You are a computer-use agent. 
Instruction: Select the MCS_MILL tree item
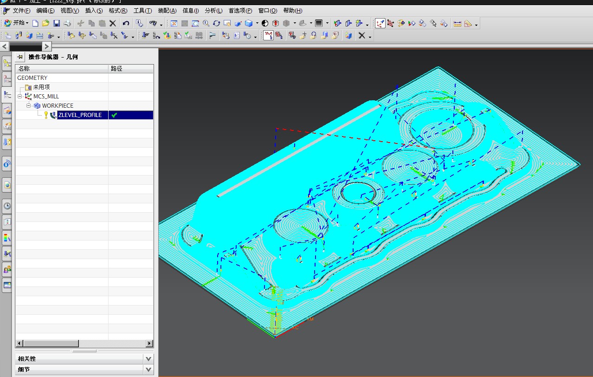click(x=46, y=96)
